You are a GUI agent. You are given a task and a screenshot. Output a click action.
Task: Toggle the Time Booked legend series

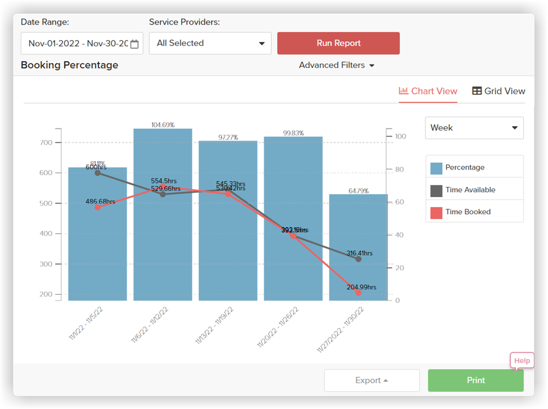coord(474,212)
